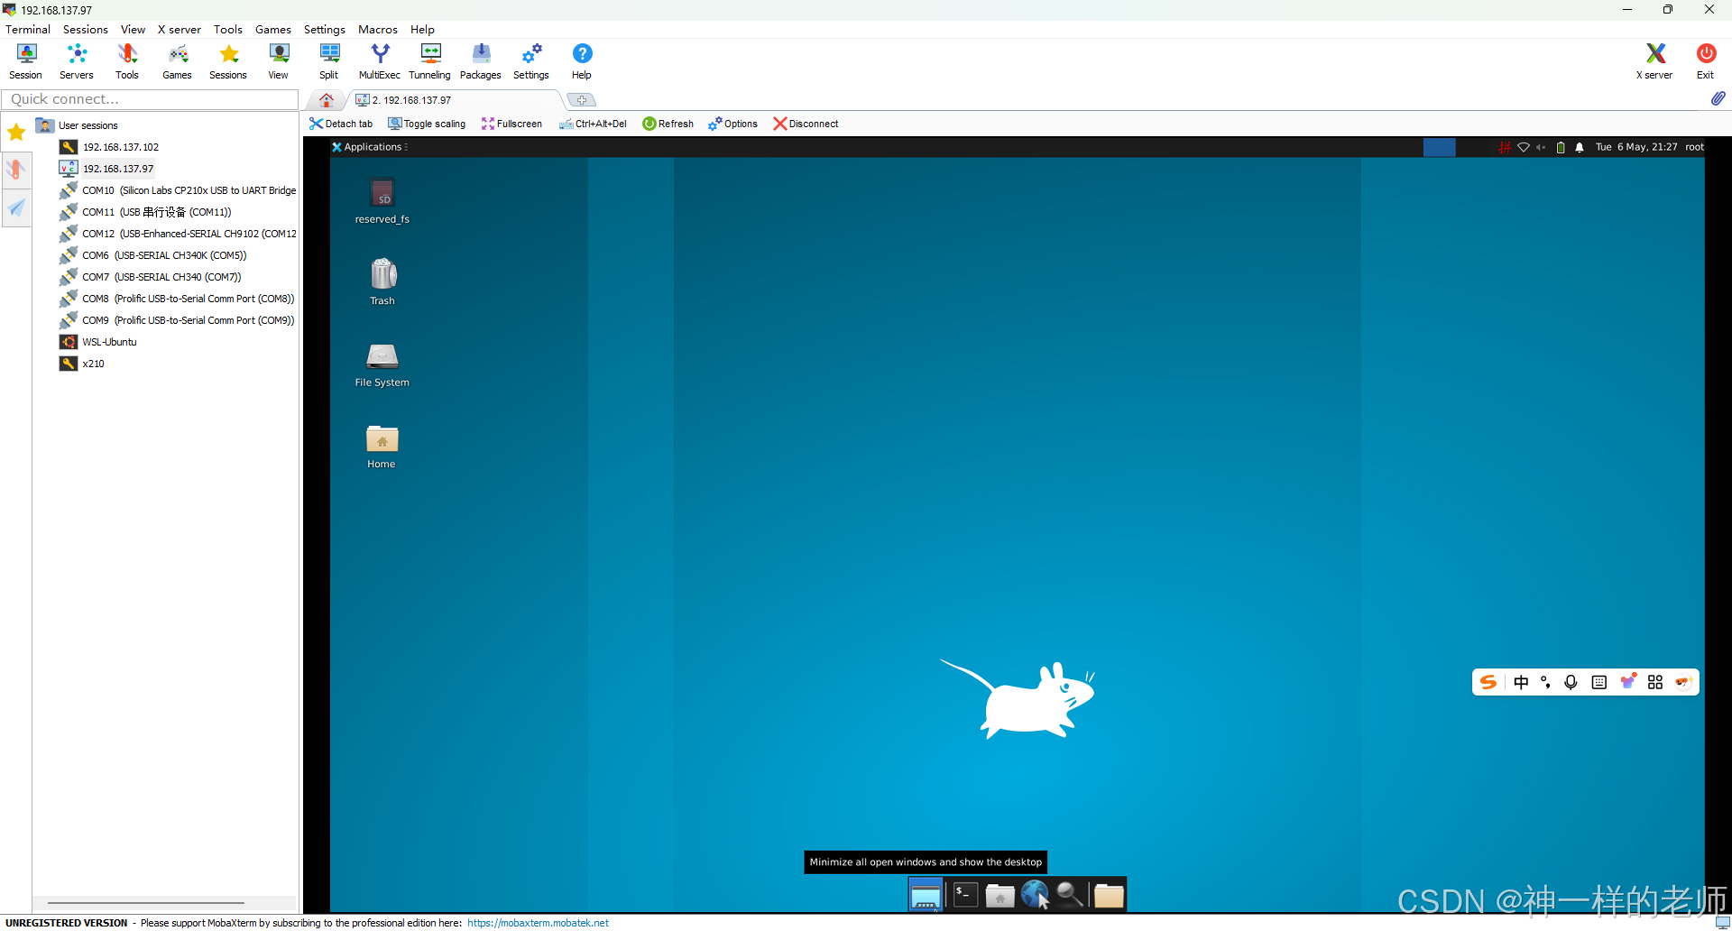Open the file manager dock icon
The image size is (1732, 931).
click(1000, 895)
